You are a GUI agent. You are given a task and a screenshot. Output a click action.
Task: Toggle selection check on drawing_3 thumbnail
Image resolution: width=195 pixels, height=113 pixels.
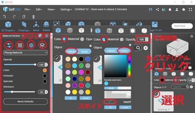pyautogui.click(x=156, y=93)
